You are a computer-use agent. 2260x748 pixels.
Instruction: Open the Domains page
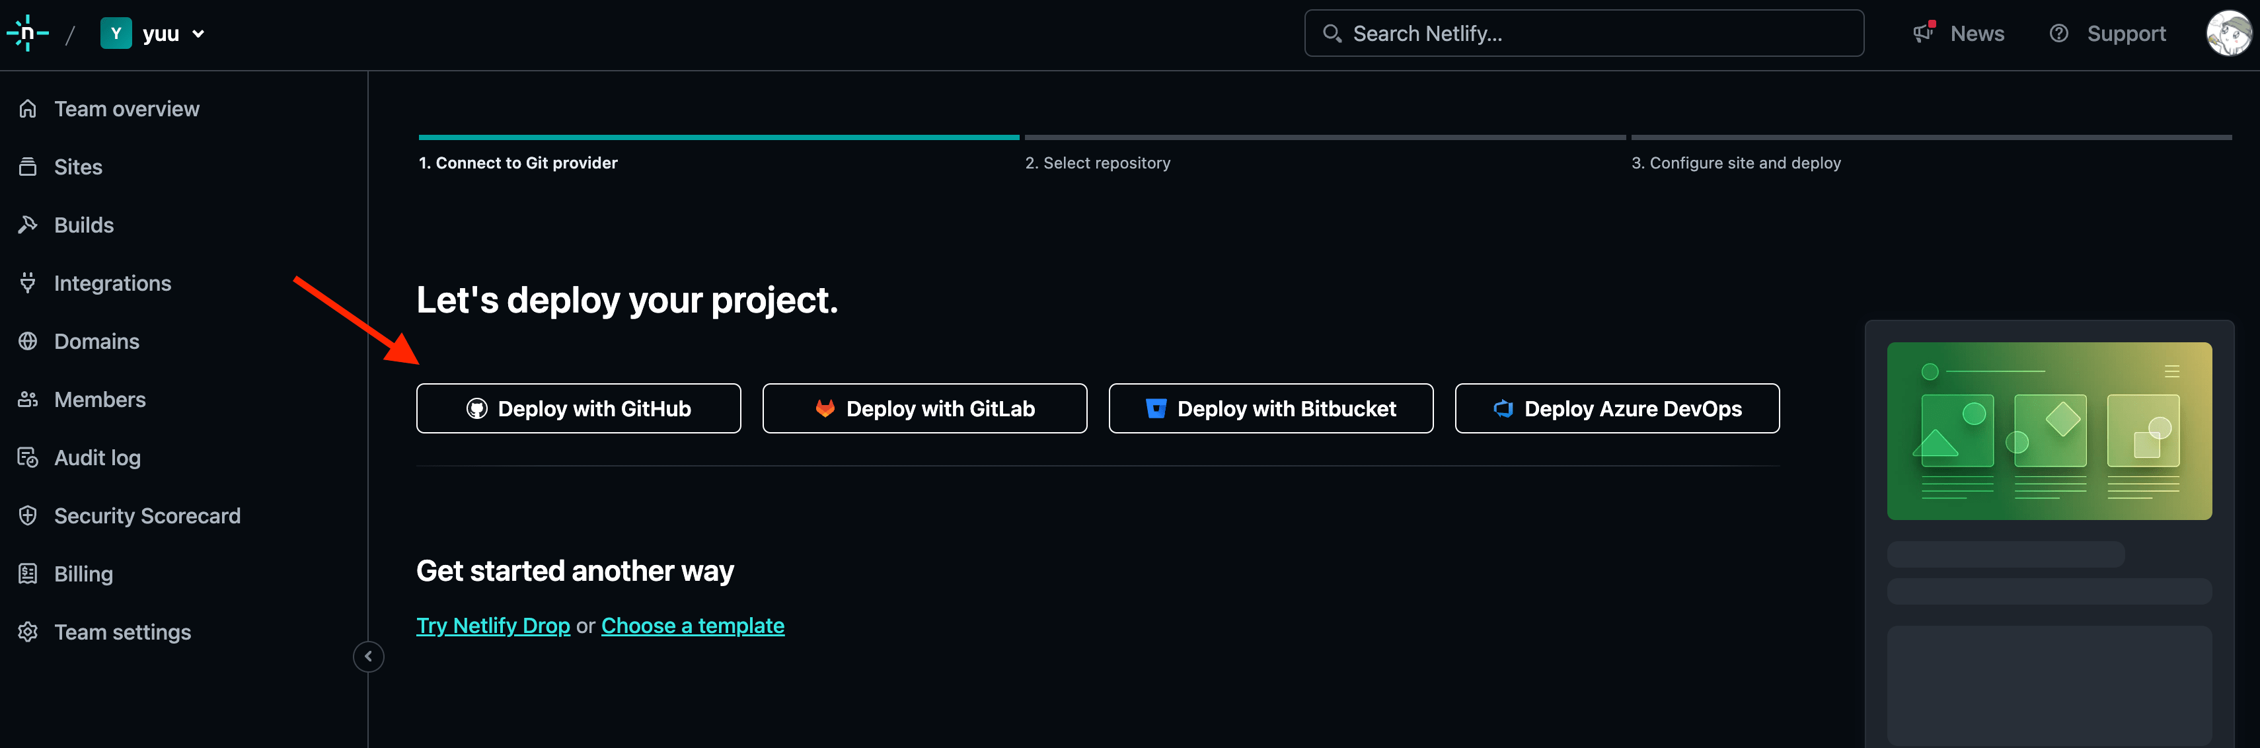point(96,341)
